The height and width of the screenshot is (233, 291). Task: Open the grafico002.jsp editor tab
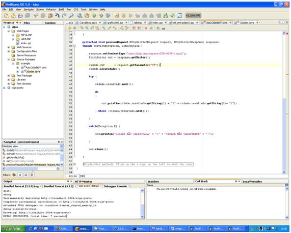click(x=115, y=22)
